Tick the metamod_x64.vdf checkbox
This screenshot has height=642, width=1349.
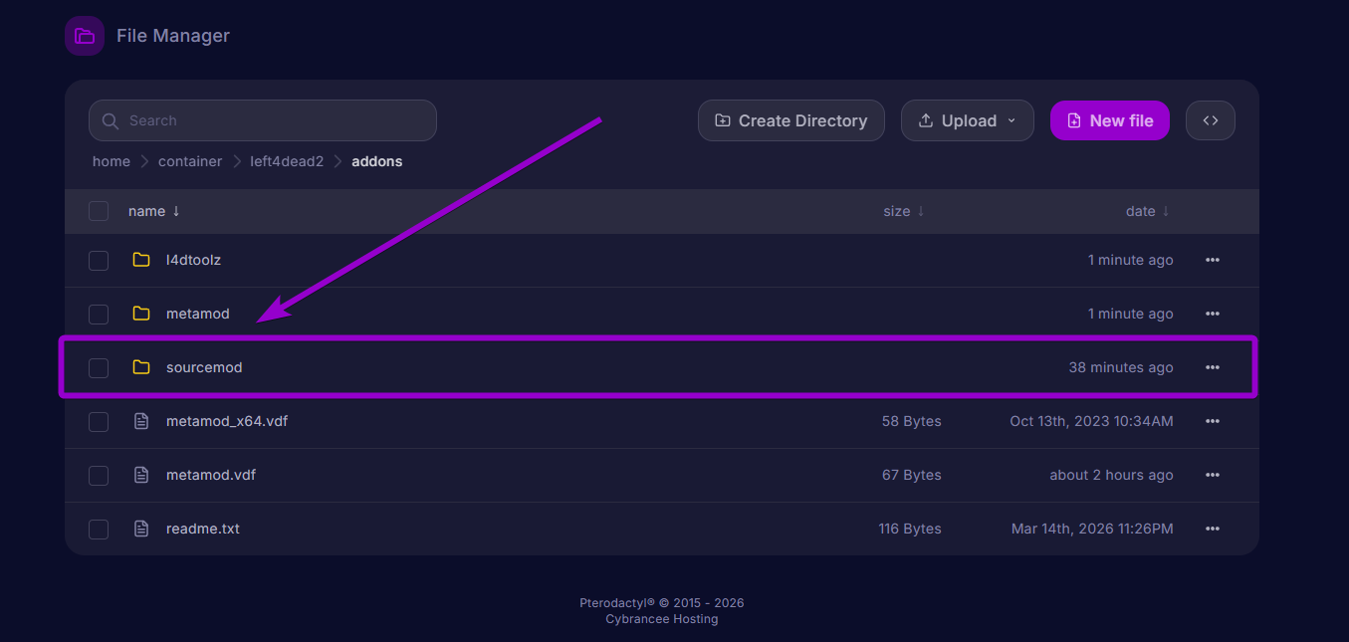click(99, 421)
